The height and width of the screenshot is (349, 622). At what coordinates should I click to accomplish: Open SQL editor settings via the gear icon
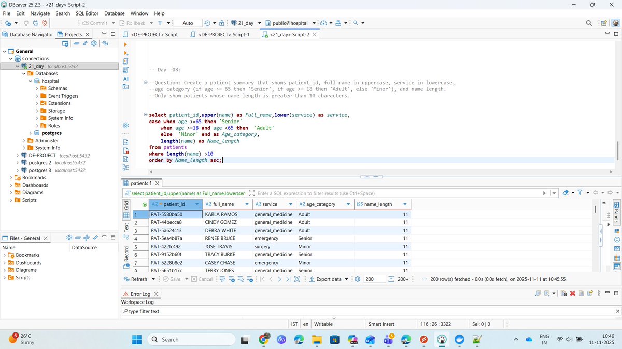point(125,125)
